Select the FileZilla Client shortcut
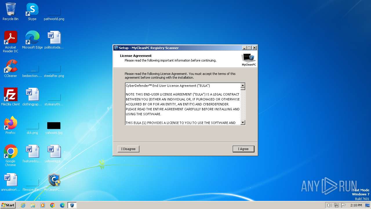The image size is (371, 209). [x=10, y=97]
